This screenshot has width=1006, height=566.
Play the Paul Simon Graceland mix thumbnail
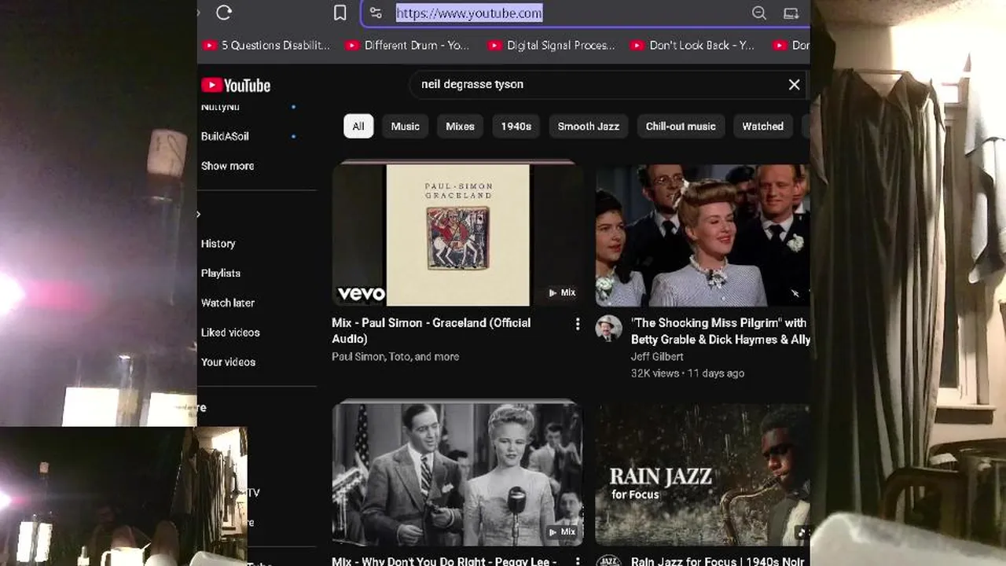pyautogui.click(x=457, y=233)
